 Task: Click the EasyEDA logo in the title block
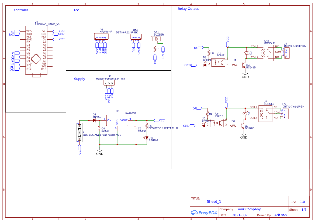203,213
